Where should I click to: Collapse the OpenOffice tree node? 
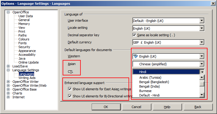coord(8,12)
